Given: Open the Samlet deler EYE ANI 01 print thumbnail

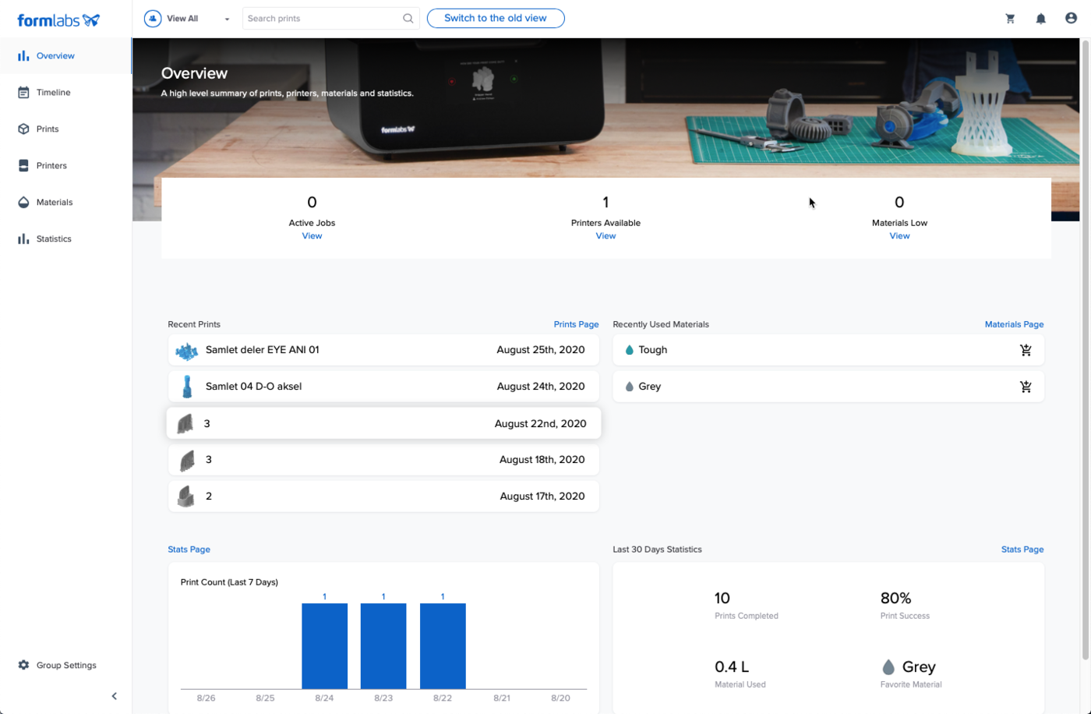Looking at the screenshot, I should (x=186, y=351).
